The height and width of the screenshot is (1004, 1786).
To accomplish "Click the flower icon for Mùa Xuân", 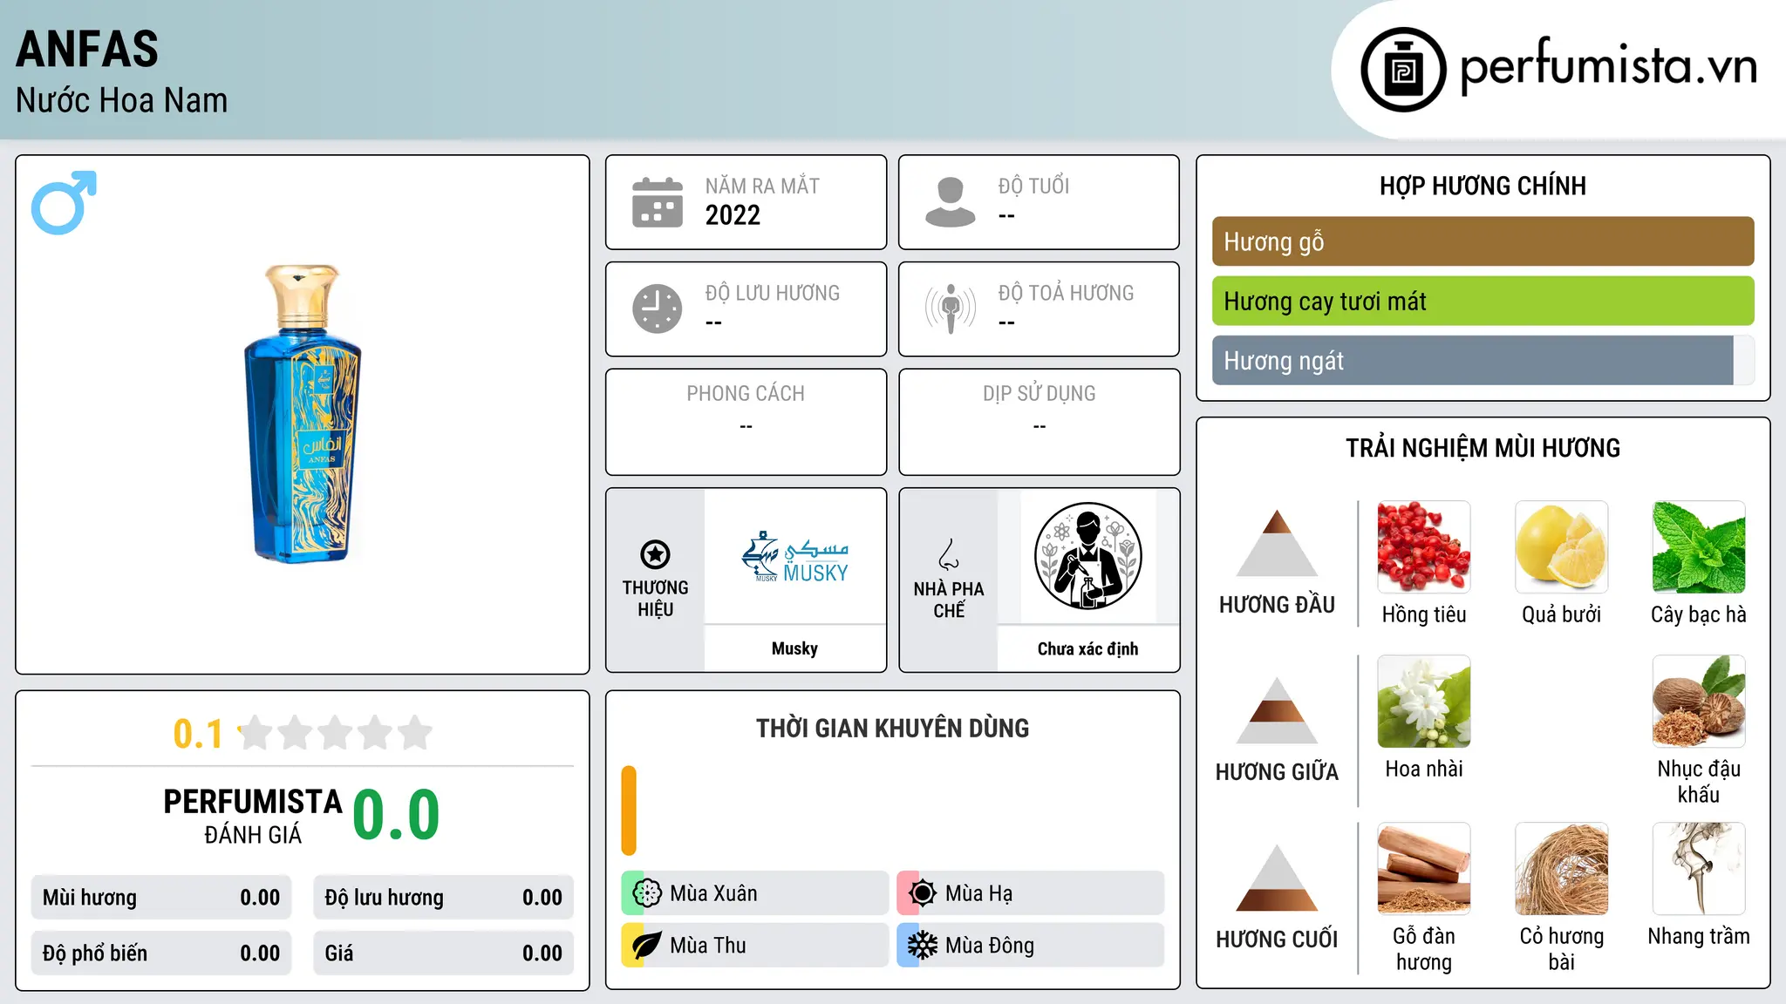I will click(646, 893).
